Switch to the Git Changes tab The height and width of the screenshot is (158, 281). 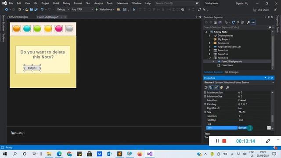(x=232, y=72)
